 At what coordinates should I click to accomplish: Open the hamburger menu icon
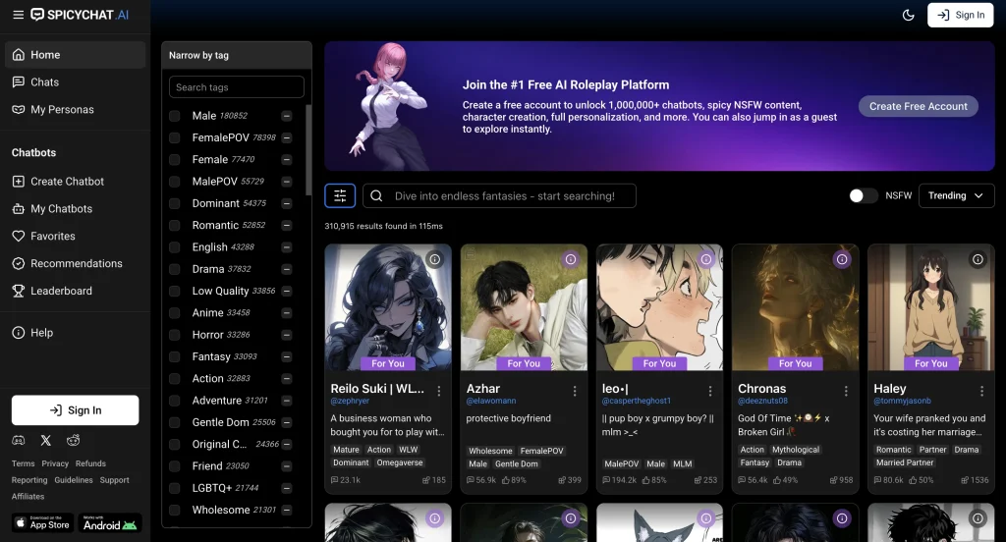point(18,15)
